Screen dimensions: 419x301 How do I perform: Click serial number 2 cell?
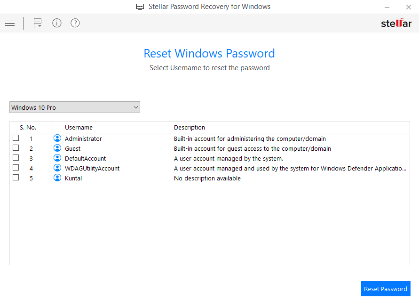(31, 149)
